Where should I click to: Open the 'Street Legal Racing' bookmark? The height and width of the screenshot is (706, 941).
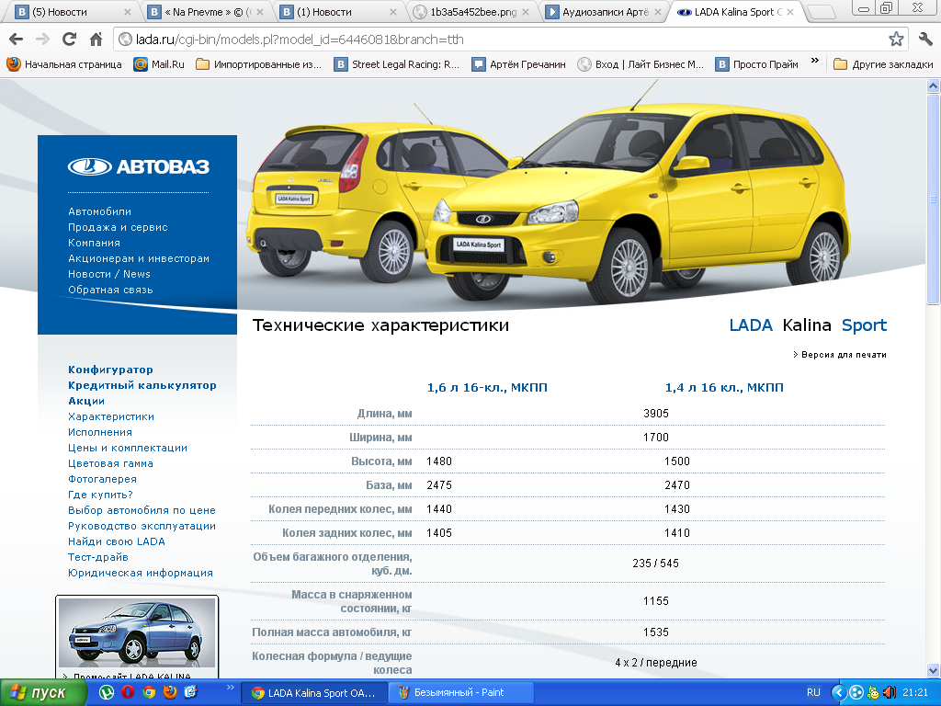click(397, 64)
